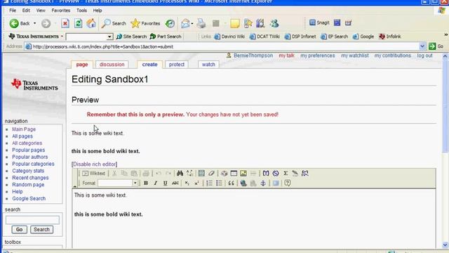The height and width of the screenshot is (253, 449).
Task: Click the page vertical scrollbar thumb
Action: point(445,106)
